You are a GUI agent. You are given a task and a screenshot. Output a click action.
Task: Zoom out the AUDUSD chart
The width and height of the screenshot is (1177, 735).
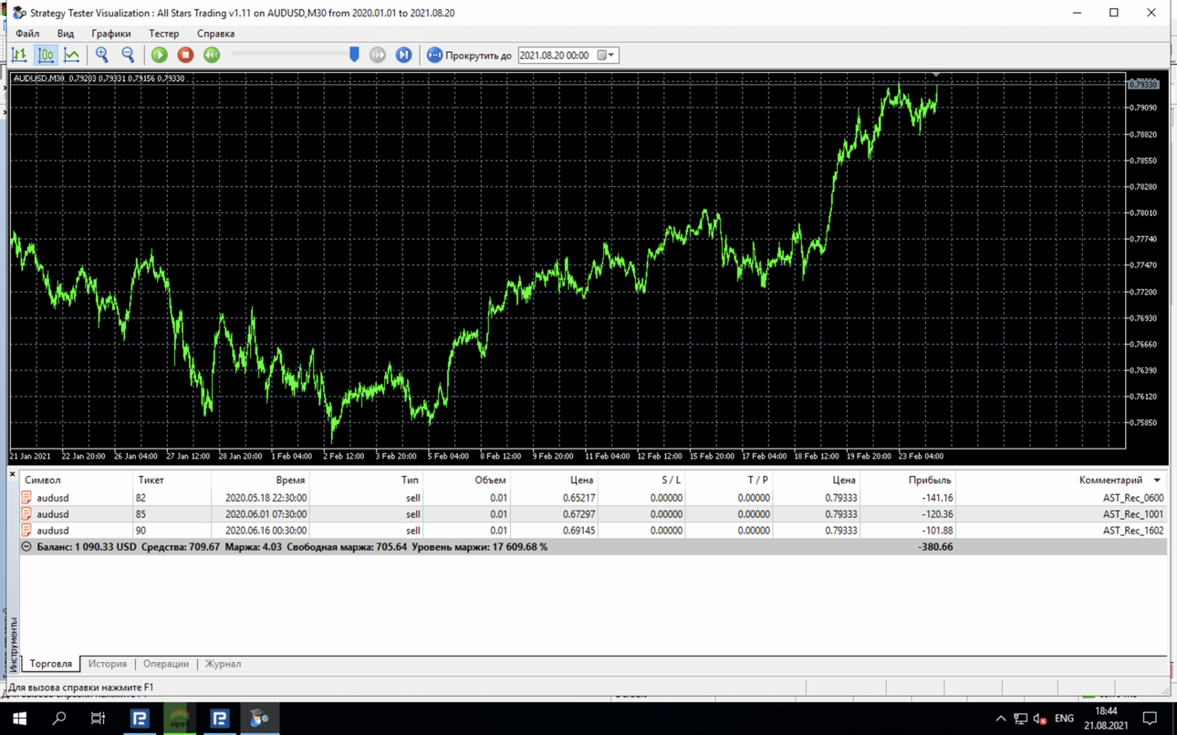128,56
